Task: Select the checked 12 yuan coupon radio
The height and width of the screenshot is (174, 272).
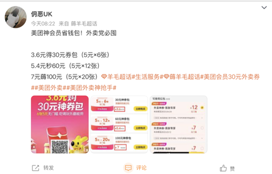Action: click(x=202, y=108)
